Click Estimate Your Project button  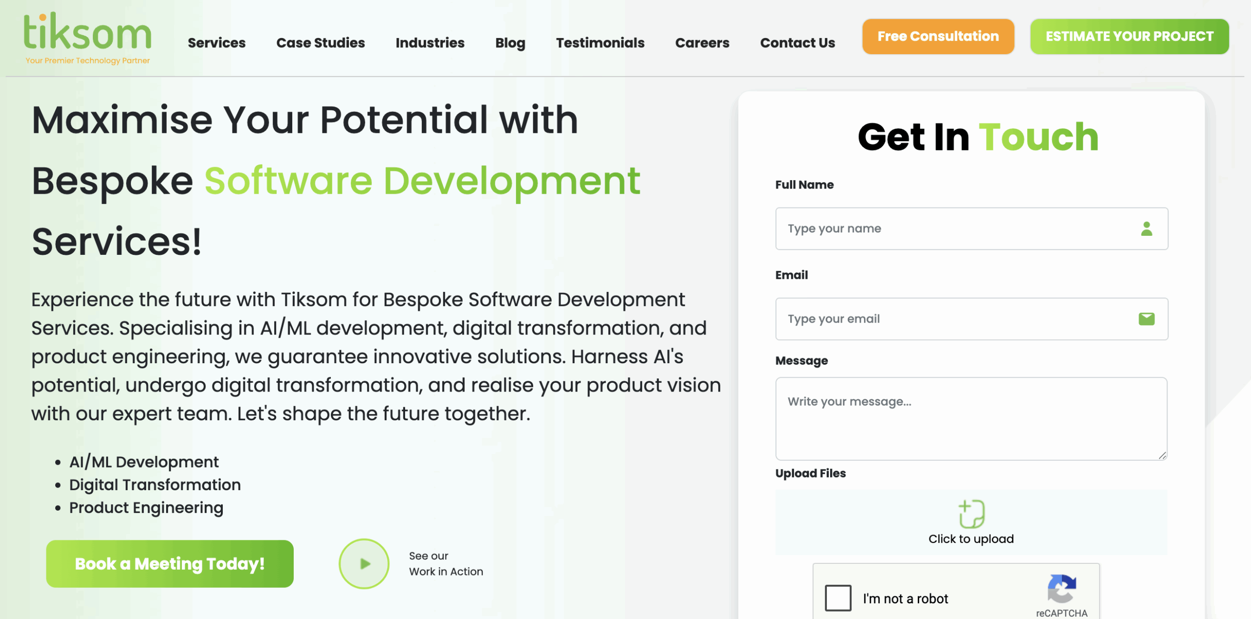click(1129, 37)
